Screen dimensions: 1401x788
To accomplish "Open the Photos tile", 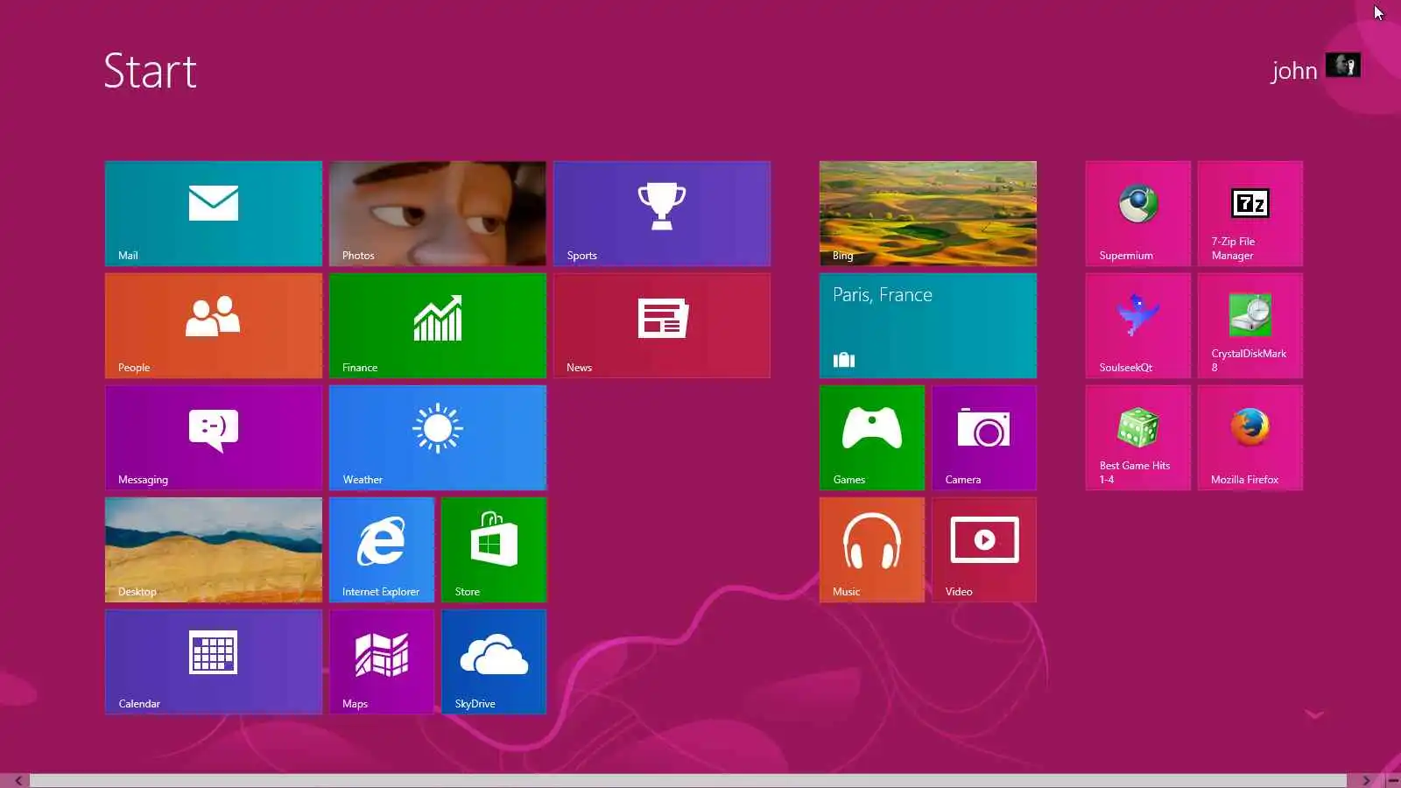I will 438,214.
